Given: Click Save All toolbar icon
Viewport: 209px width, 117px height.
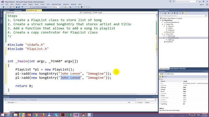Looking at the screenshot, I should [19, 7].
